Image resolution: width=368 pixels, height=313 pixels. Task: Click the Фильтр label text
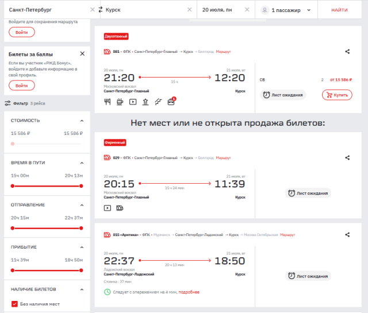click(21, 103)
